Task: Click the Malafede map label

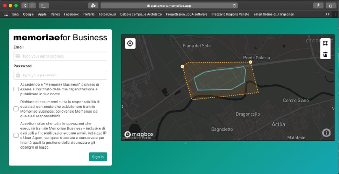Action: pyautogui.click(x=296, y=138)
